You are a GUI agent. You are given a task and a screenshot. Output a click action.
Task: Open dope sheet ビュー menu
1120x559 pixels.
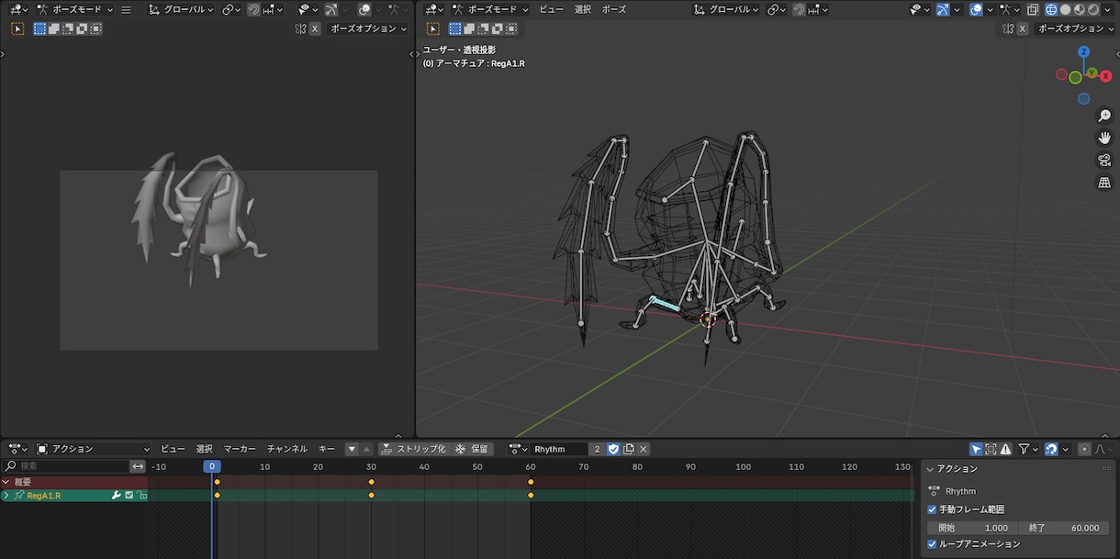pyautogui.click(x=173, y=449)
